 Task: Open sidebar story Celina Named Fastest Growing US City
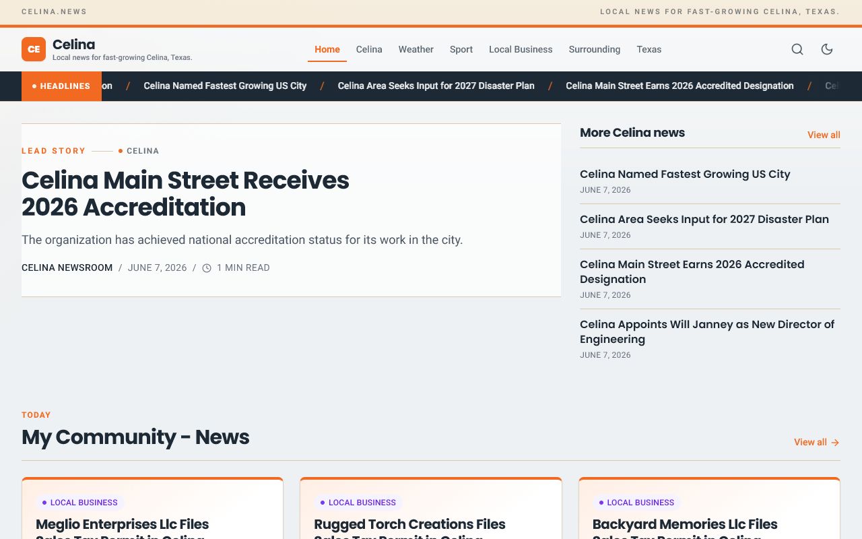pos(685,174)
